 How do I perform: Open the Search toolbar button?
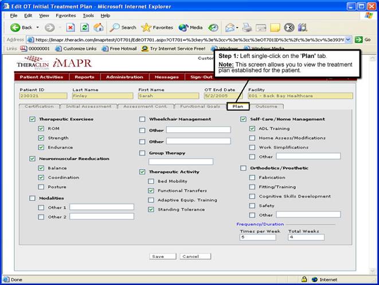click(123, 27)
